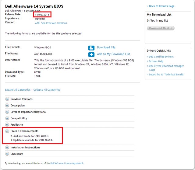Image resolution: width=195 pixels, height=170 pixels.
Task: Expand the Checksum section
Action: (x=7, y=154)
